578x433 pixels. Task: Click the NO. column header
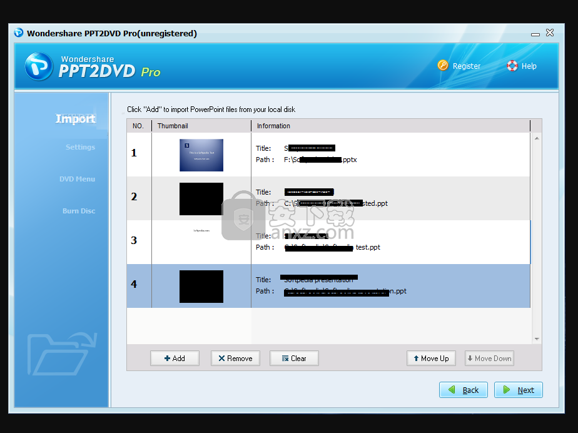139,126
